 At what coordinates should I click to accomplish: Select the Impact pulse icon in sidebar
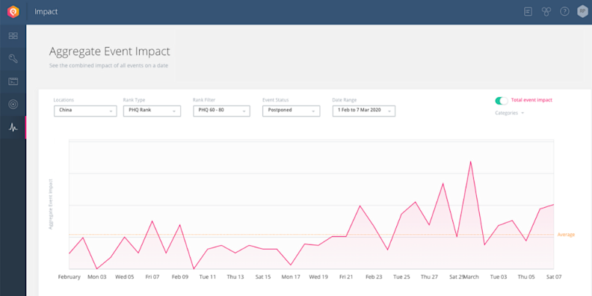click(x=13, y=128)
